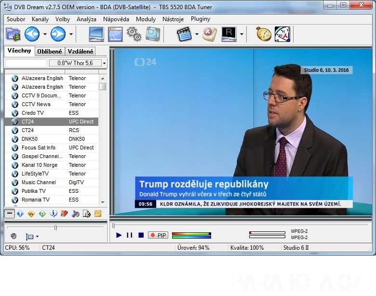This screenshot has height=296, width=376.
Task: Click the snapshot frame toolbar icon
Action: pyautogui.click(x=152, y=34)
